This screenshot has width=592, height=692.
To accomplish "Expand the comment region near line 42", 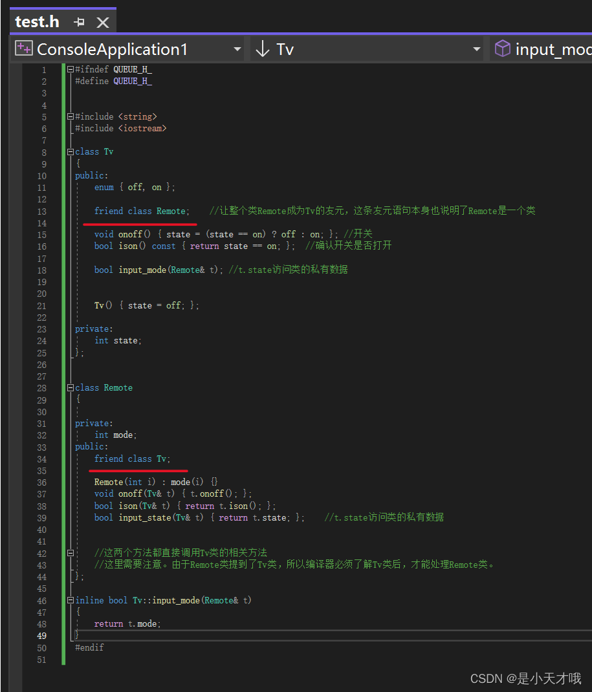I will [70, 554].
